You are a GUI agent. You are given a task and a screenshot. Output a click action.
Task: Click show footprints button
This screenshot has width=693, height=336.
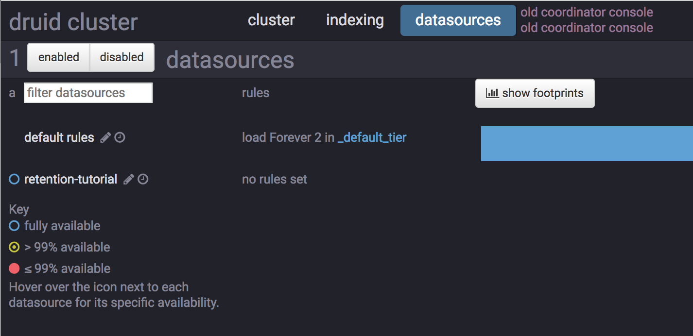(x=535, y=93)
